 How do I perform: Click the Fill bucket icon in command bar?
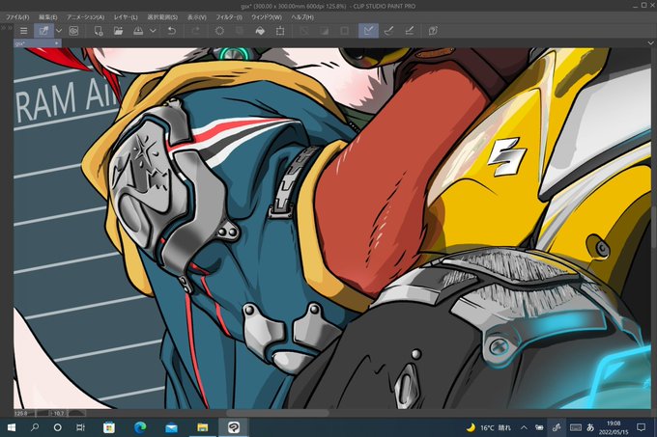pyautogui.click(x=260, y=31)
